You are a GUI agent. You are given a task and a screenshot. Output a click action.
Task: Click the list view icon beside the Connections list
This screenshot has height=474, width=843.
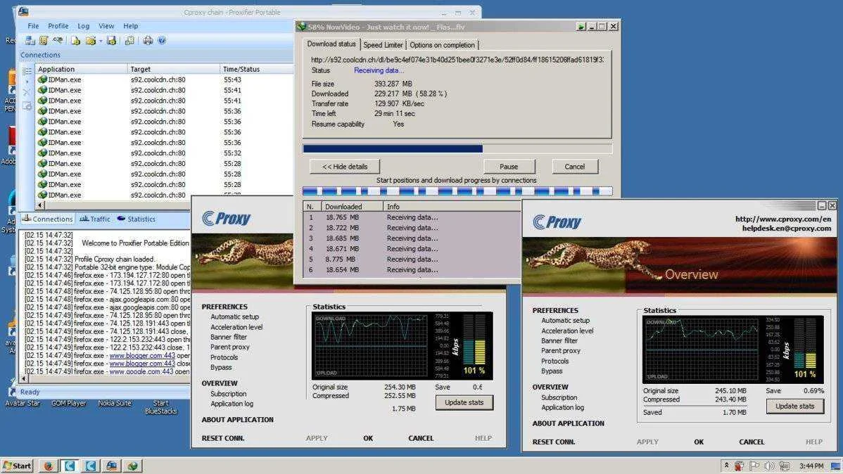click(x=26, y=71)
